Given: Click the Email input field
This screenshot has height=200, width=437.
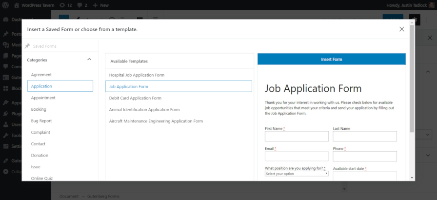Looking at the screenshot, I should pyautogui.click(x=297, y=156).
